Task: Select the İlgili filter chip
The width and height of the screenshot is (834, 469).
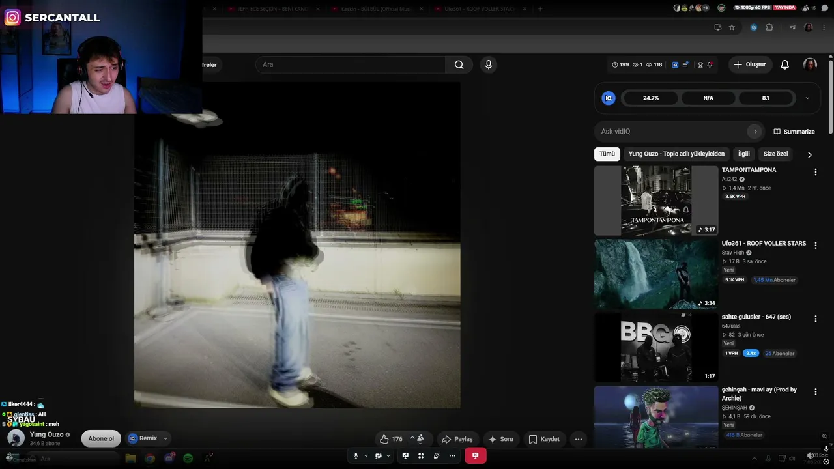Action: [x=744, y=154]
